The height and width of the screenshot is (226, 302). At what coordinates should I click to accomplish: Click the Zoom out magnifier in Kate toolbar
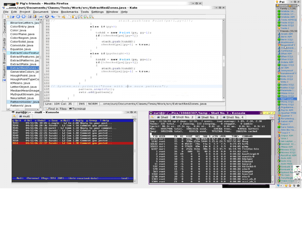point(91,17)
